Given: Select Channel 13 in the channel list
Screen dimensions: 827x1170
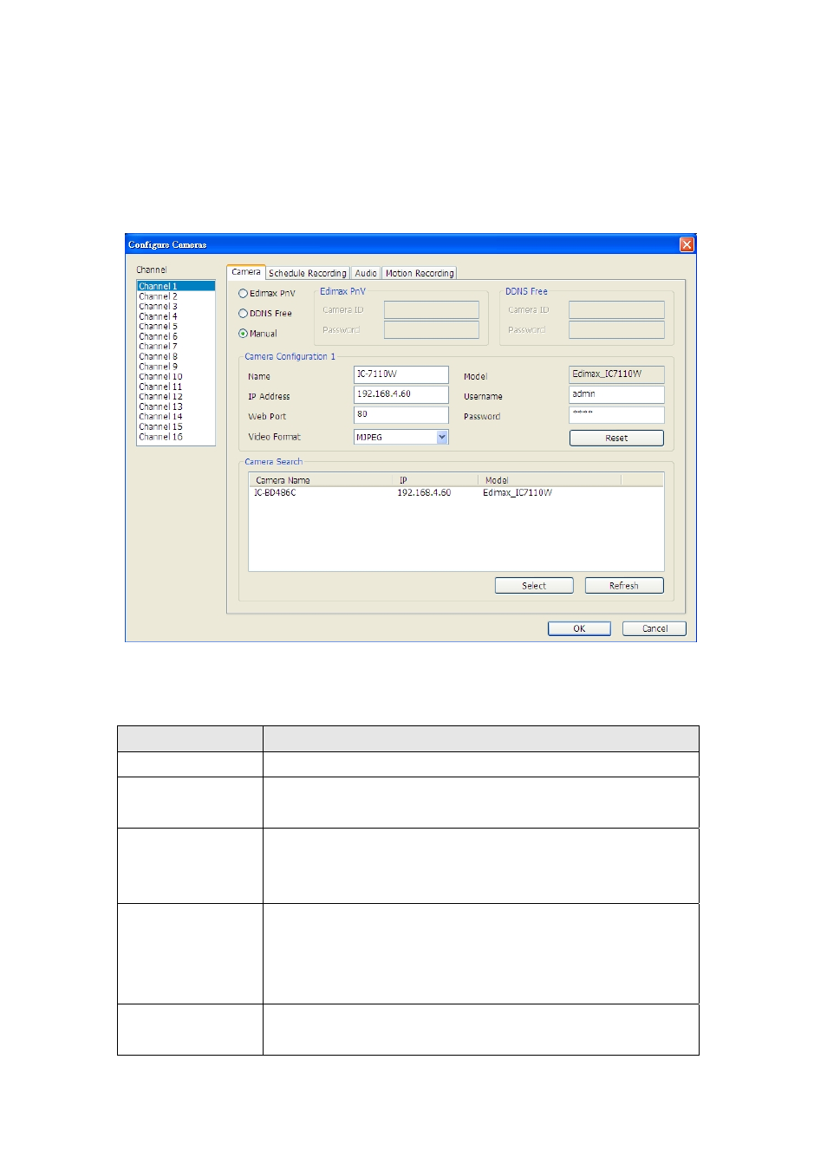Looking at the screenshot, I should [176, 406].
